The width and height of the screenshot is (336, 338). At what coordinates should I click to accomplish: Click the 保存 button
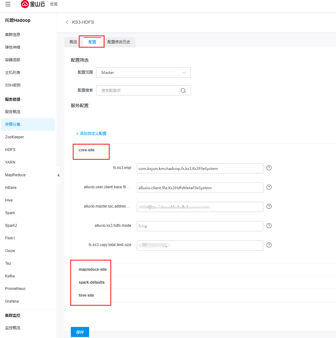pos(80,332)
